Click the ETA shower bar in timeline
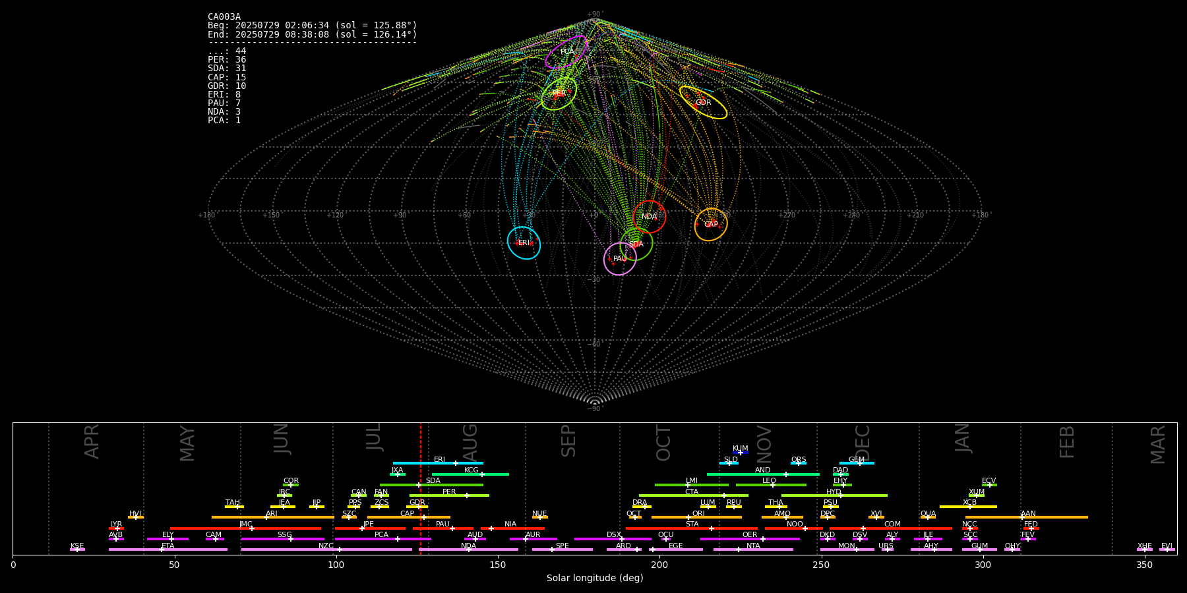The height and width of the screenshot is (593, 1187). click(x=168, y=550)
